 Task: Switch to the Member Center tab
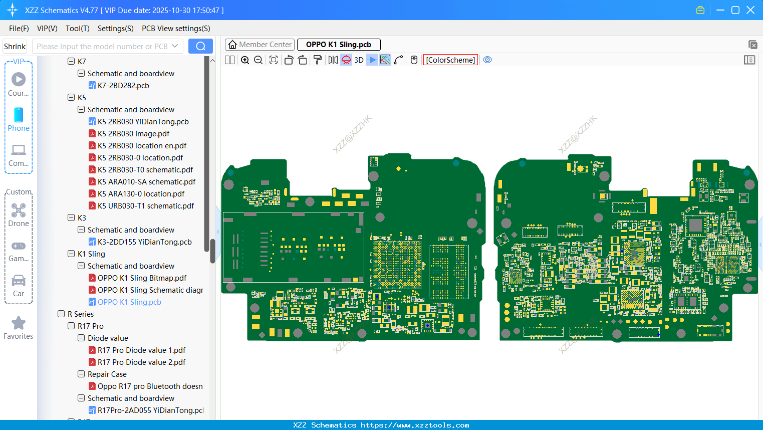[x=260, y=45]
